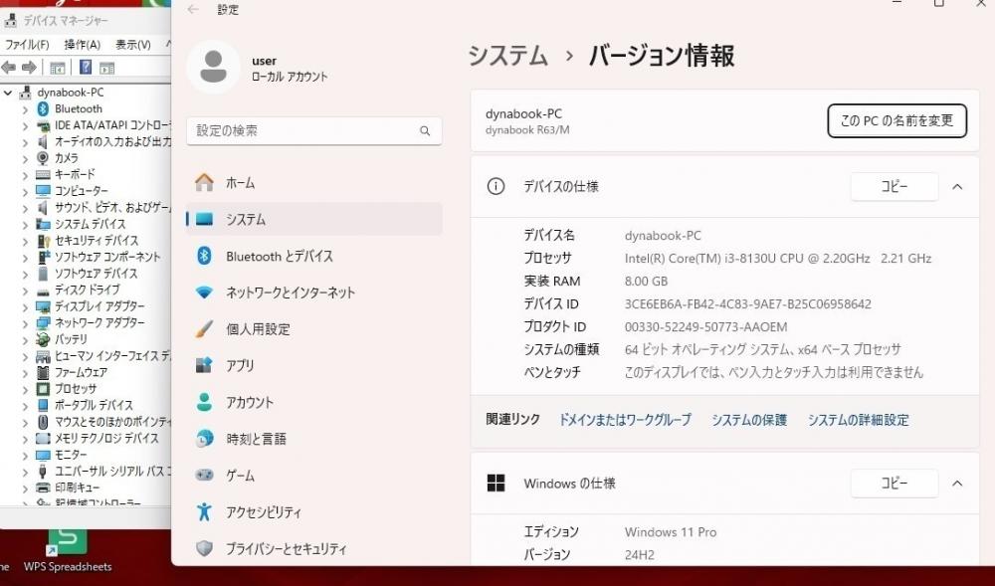Click the monitor (モニター) device icon
Viewport: 995px width, 586px height.
[x=43, y=455]
